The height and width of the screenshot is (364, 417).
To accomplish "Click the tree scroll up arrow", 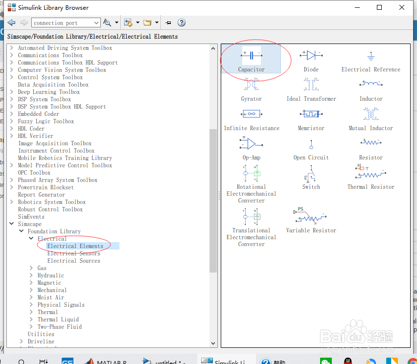I will click(x=213, y=48).
